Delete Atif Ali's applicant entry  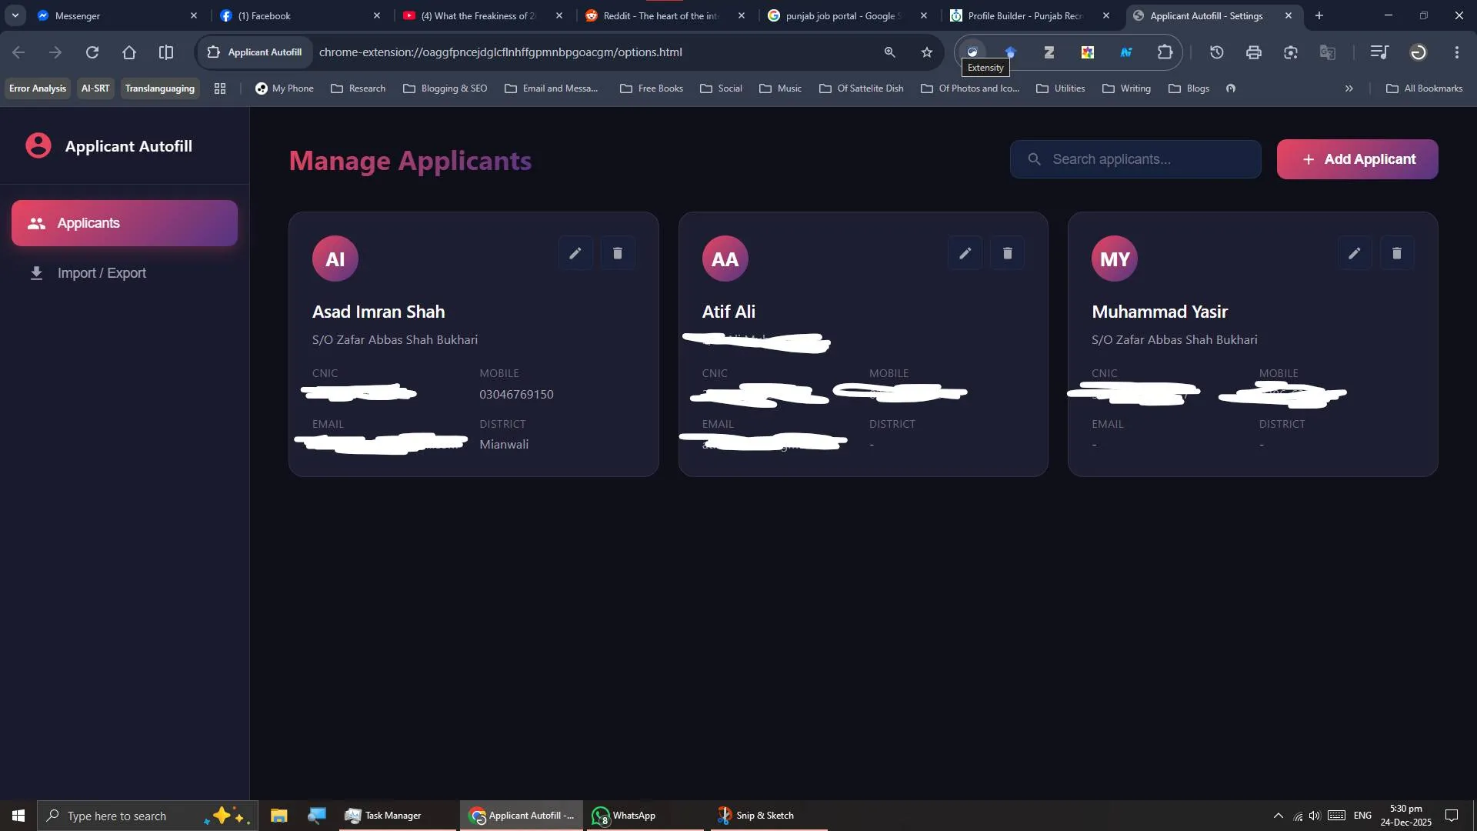click(1007, 252)
